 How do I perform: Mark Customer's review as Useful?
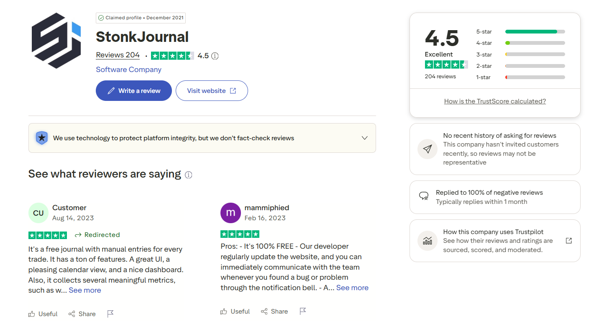pyautogui.click(x=43, y=314)
